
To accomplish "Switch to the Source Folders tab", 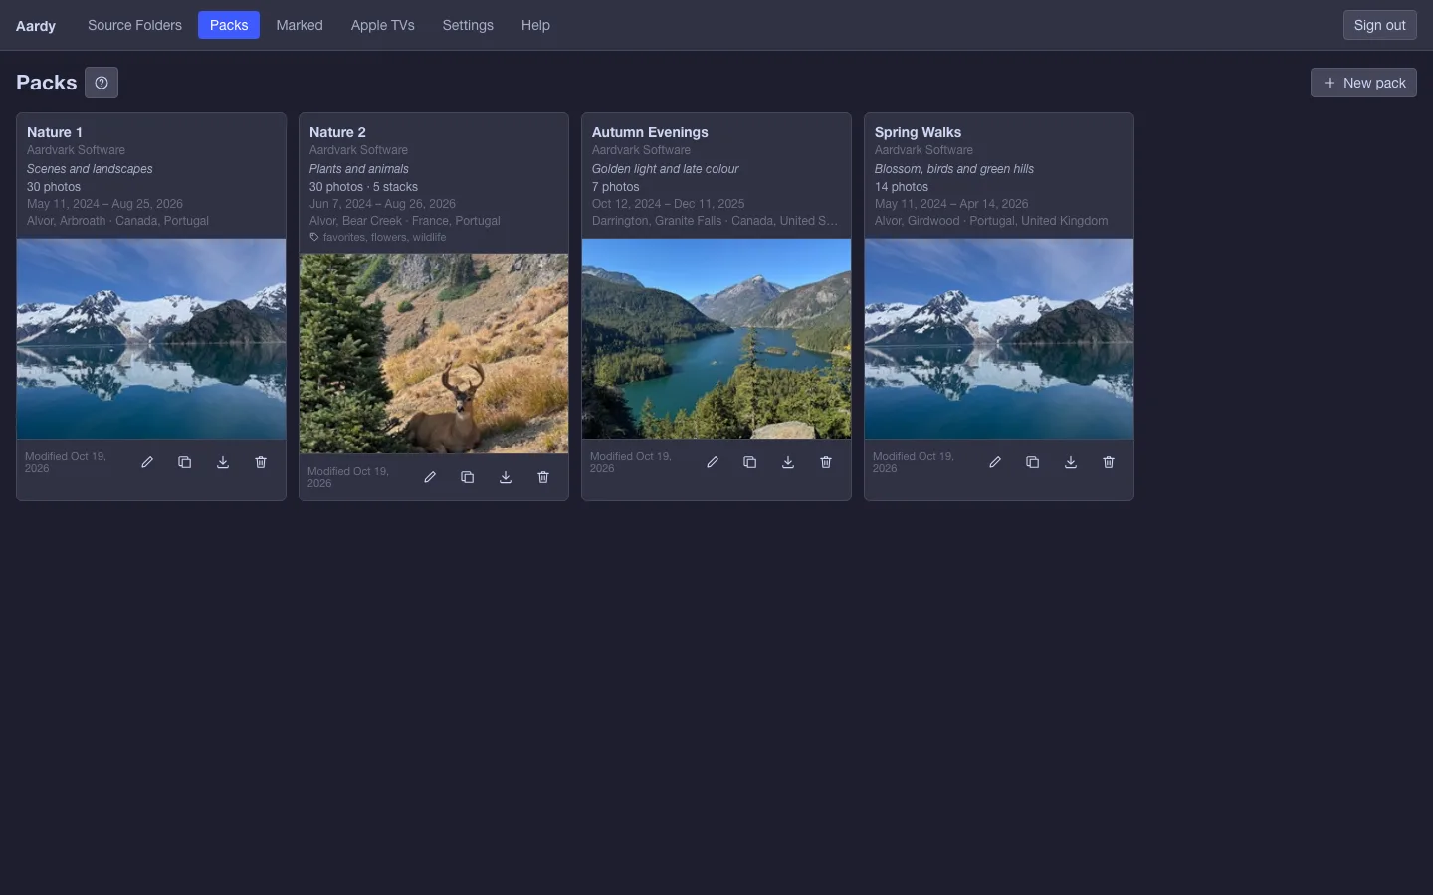I will click(134, 25).
